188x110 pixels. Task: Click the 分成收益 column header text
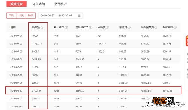coord(168,27)
